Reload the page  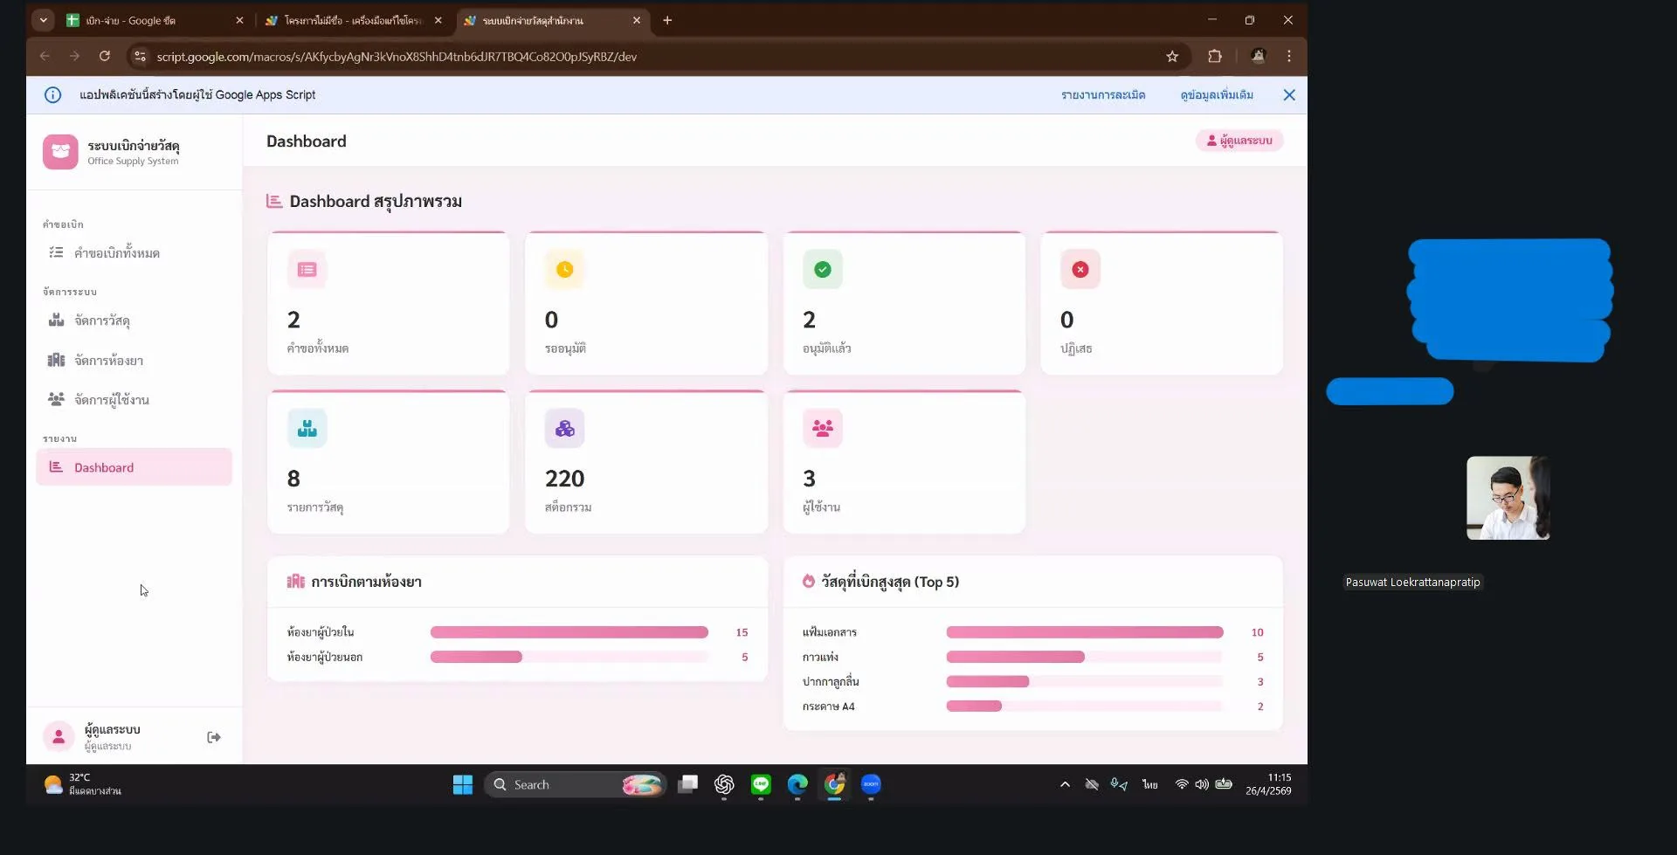(x=105, y=56)
